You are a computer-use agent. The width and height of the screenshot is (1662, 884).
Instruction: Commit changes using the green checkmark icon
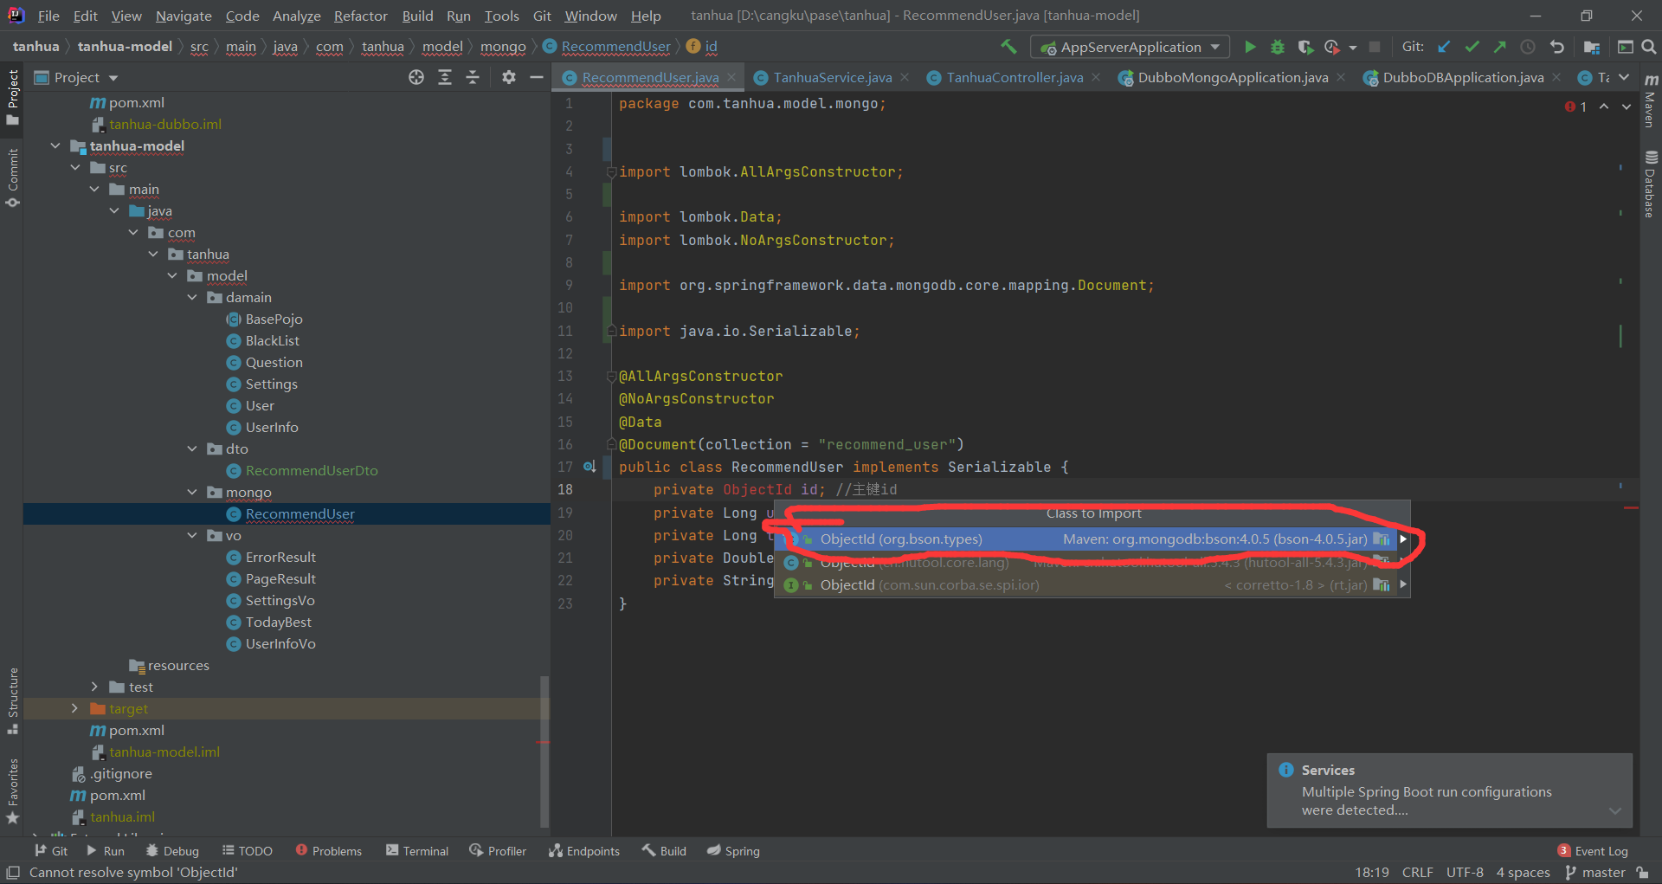[x=1472, y=47]
